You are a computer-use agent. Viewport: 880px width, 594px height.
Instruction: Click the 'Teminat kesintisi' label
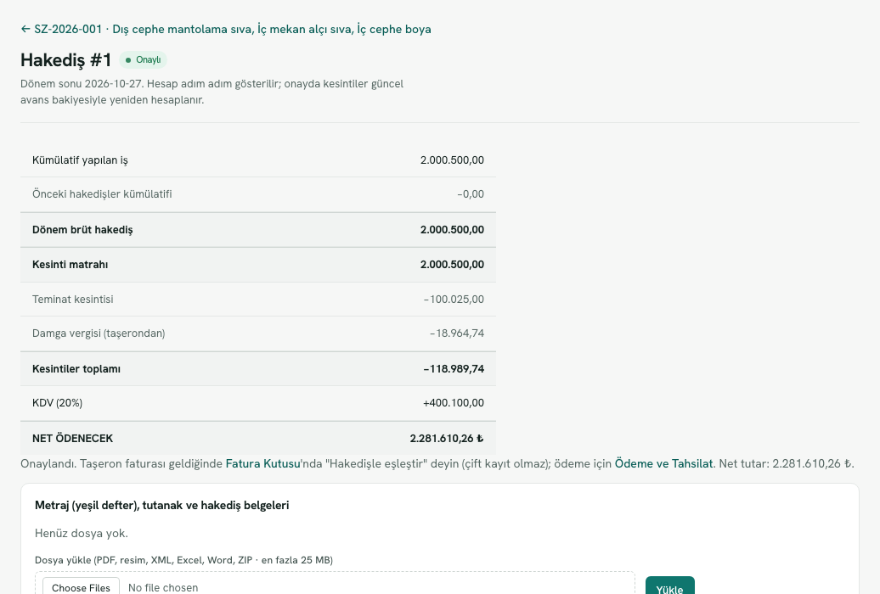click(x=72, y=300)
